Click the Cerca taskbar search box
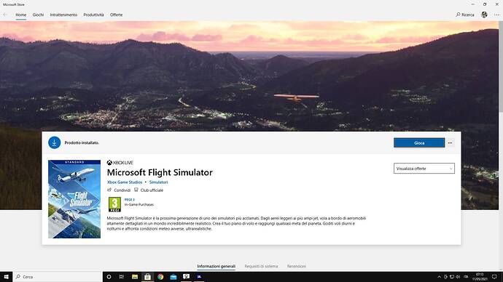This screenshot has width=503, height=282. 58,277
